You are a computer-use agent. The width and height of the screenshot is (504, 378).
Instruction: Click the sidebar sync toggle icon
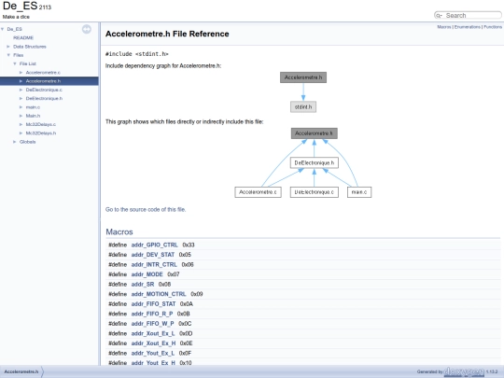pyautogui.click(x=87, y=29)
